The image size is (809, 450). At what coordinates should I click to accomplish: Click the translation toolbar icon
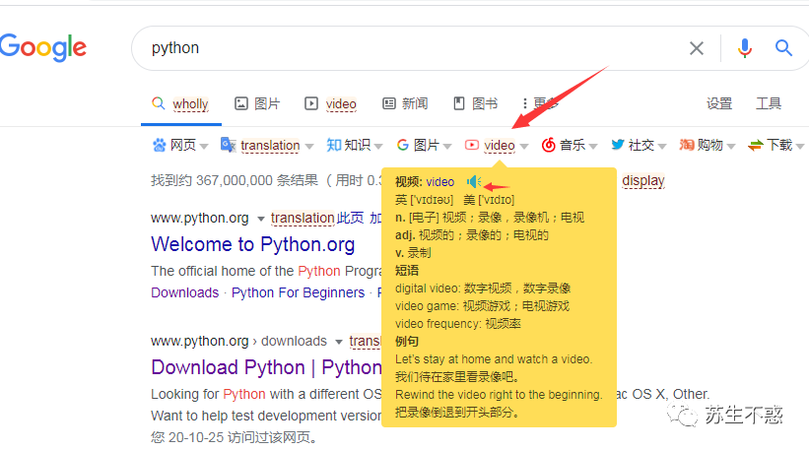[228, 145]
